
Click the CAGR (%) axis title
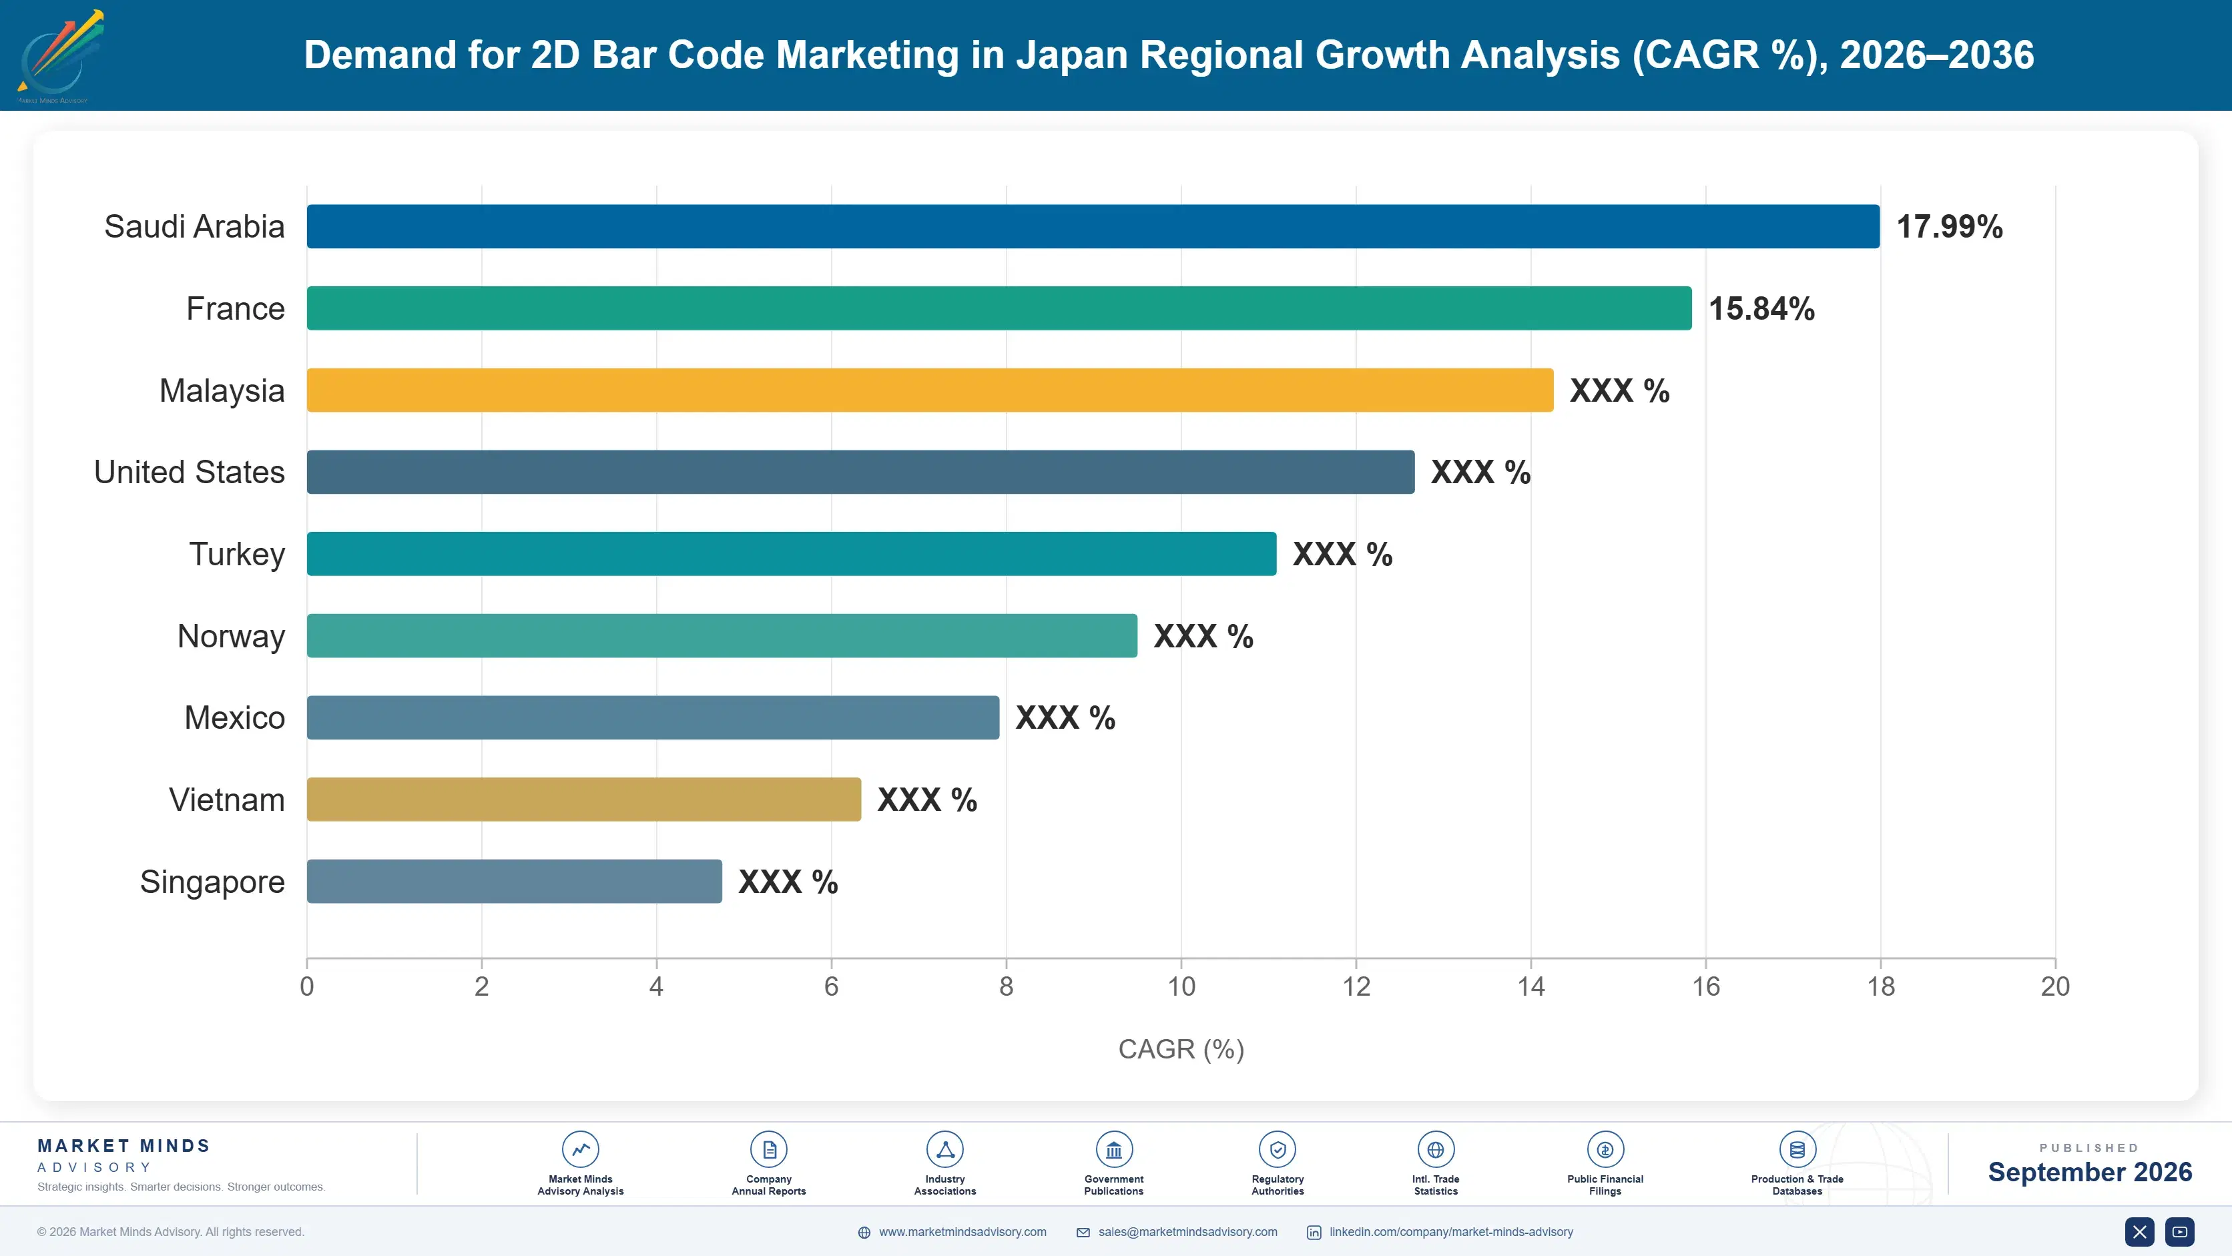point(1181,1049)
